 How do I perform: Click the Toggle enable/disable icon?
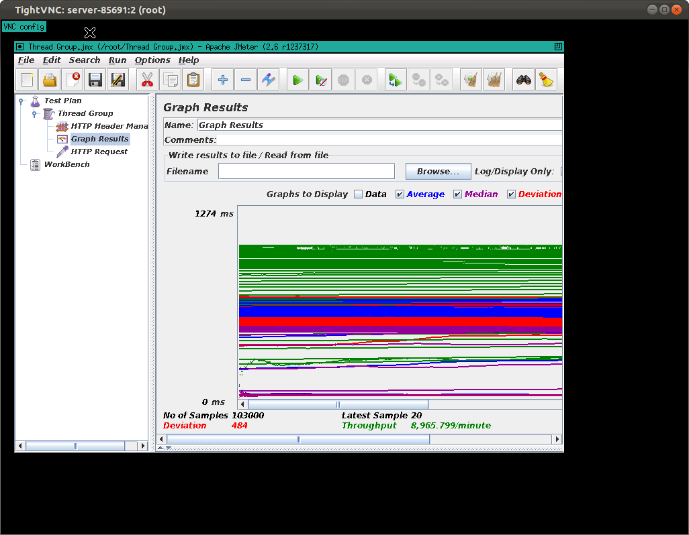coord(269,80)
